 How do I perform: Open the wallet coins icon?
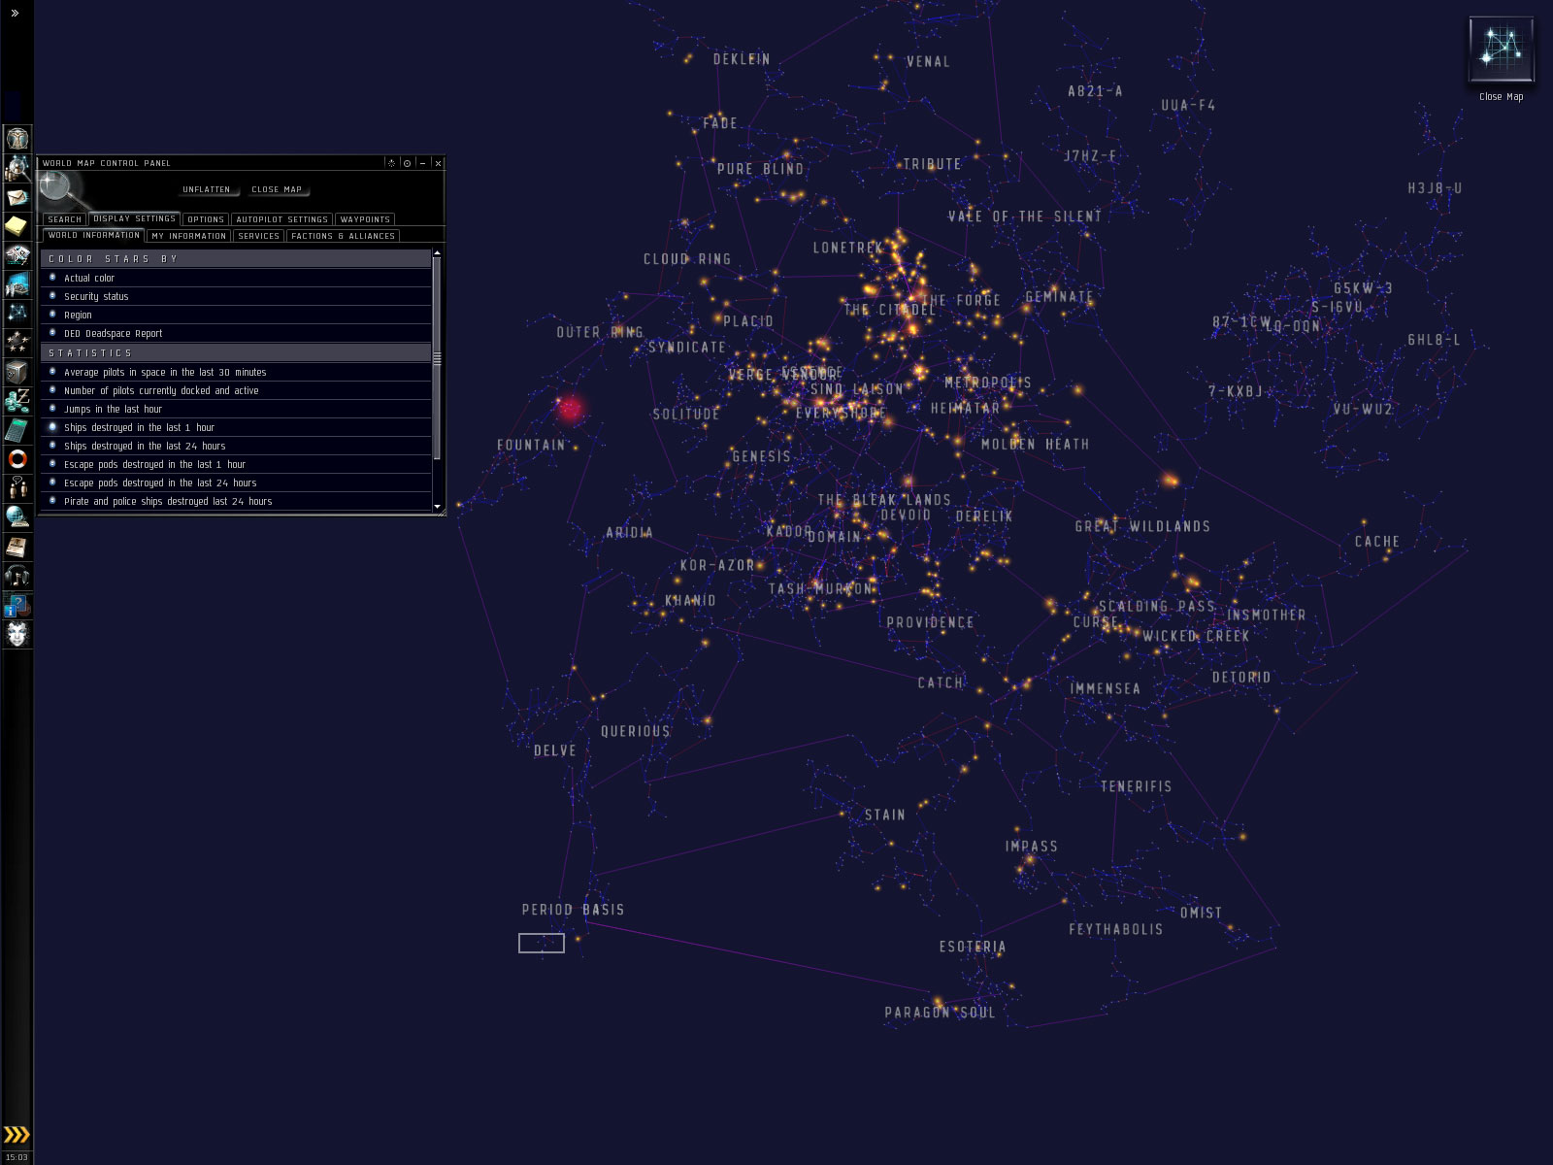[17, 401]
